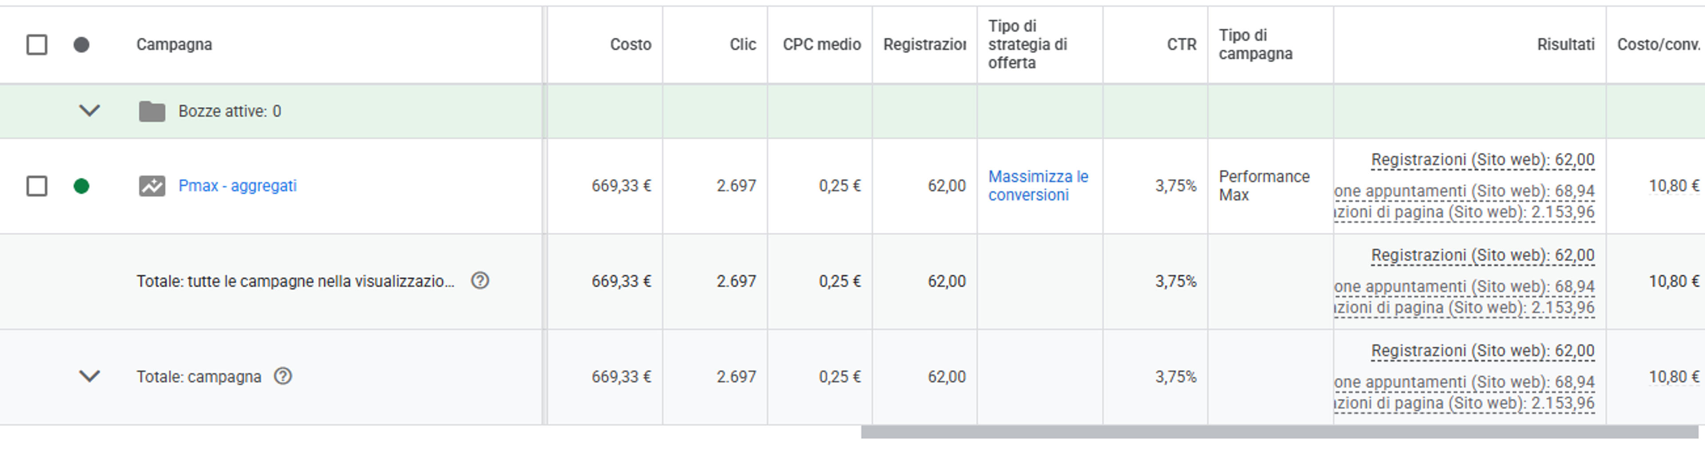
Task: Sort by the Registrazioni column header
Action: (x=924, y=44)
